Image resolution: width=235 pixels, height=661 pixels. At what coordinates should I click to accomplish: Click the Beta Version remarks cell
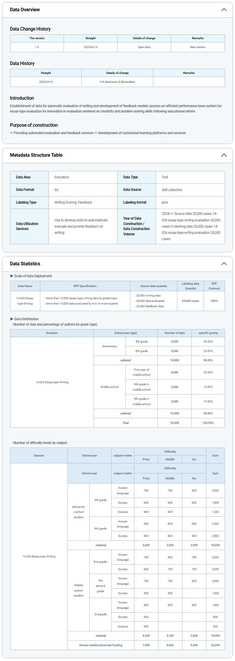(198, 47)
